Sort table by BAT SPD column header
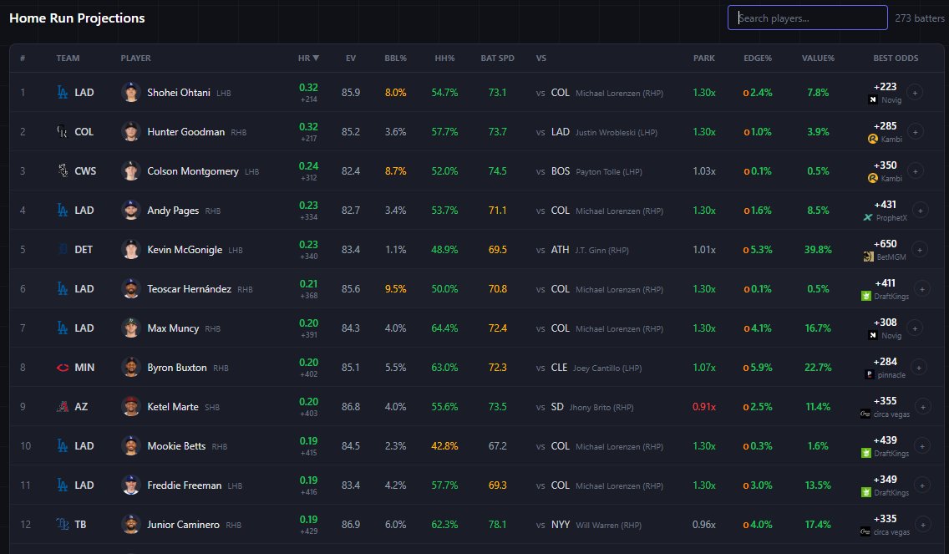 pyautogui.click(x=498, y=58)
